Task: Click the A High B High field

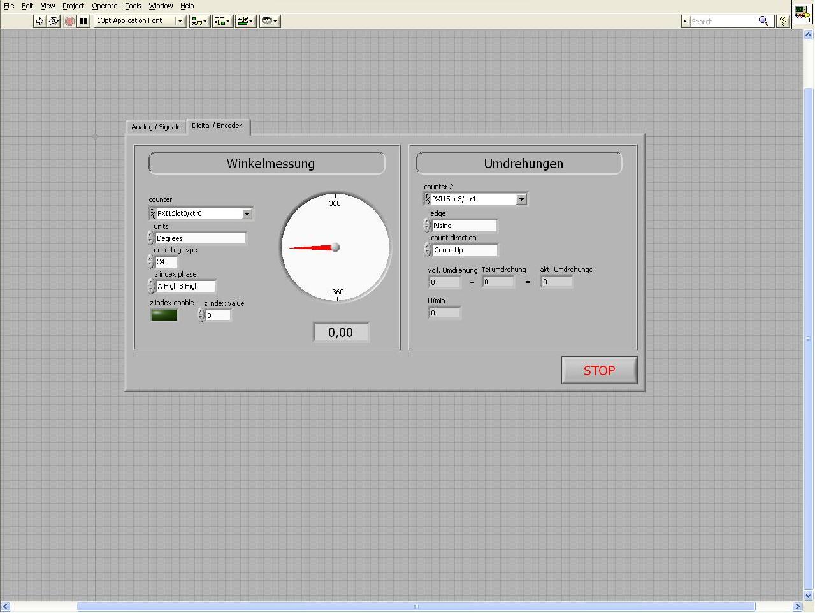Action: [x=185, y=286]
